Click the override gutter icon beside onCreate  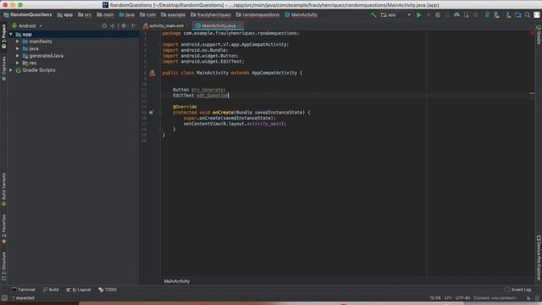tap(151, 113)
